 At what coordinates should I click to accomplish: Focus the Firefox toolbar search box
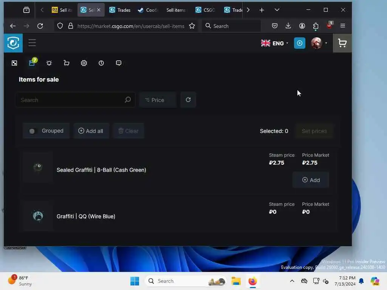232,26
